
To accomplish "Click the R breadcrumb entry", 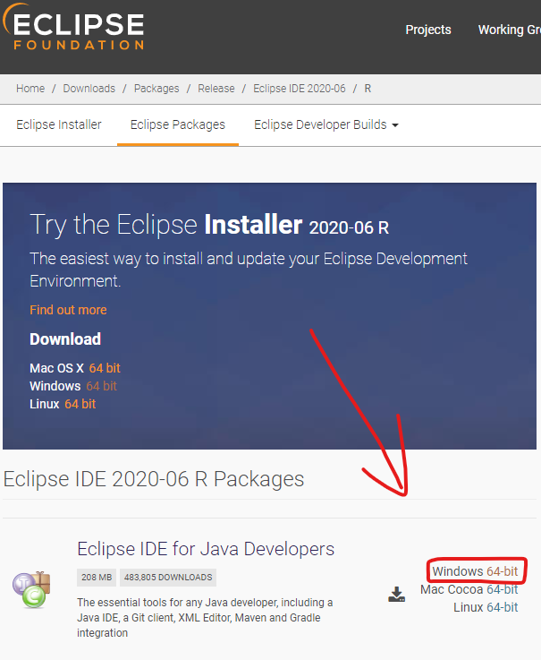I will point(368,89).
